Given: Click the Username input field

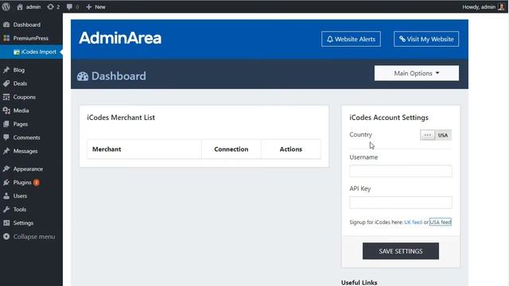Looking at the screenshot, I should coord(401,171).
